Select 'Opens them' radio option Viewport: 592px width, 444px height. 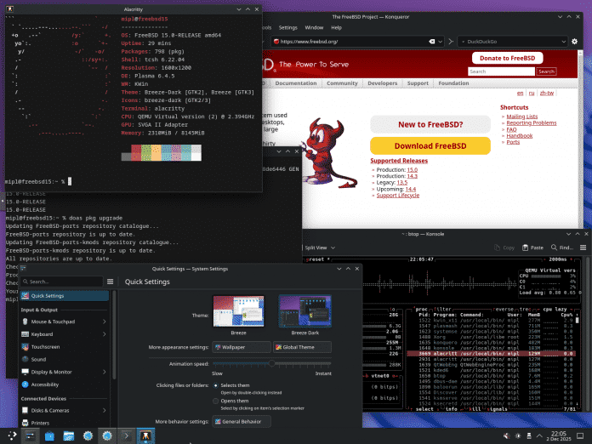[x=215, y=401]
